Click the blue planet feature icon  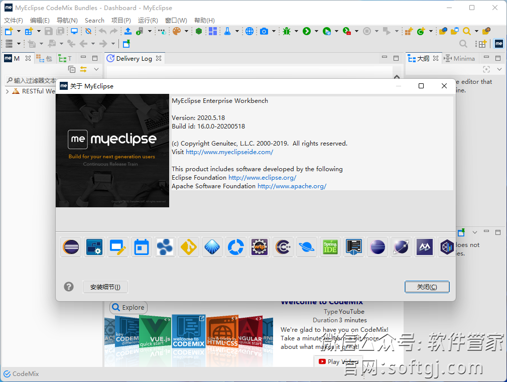(307, 247)
